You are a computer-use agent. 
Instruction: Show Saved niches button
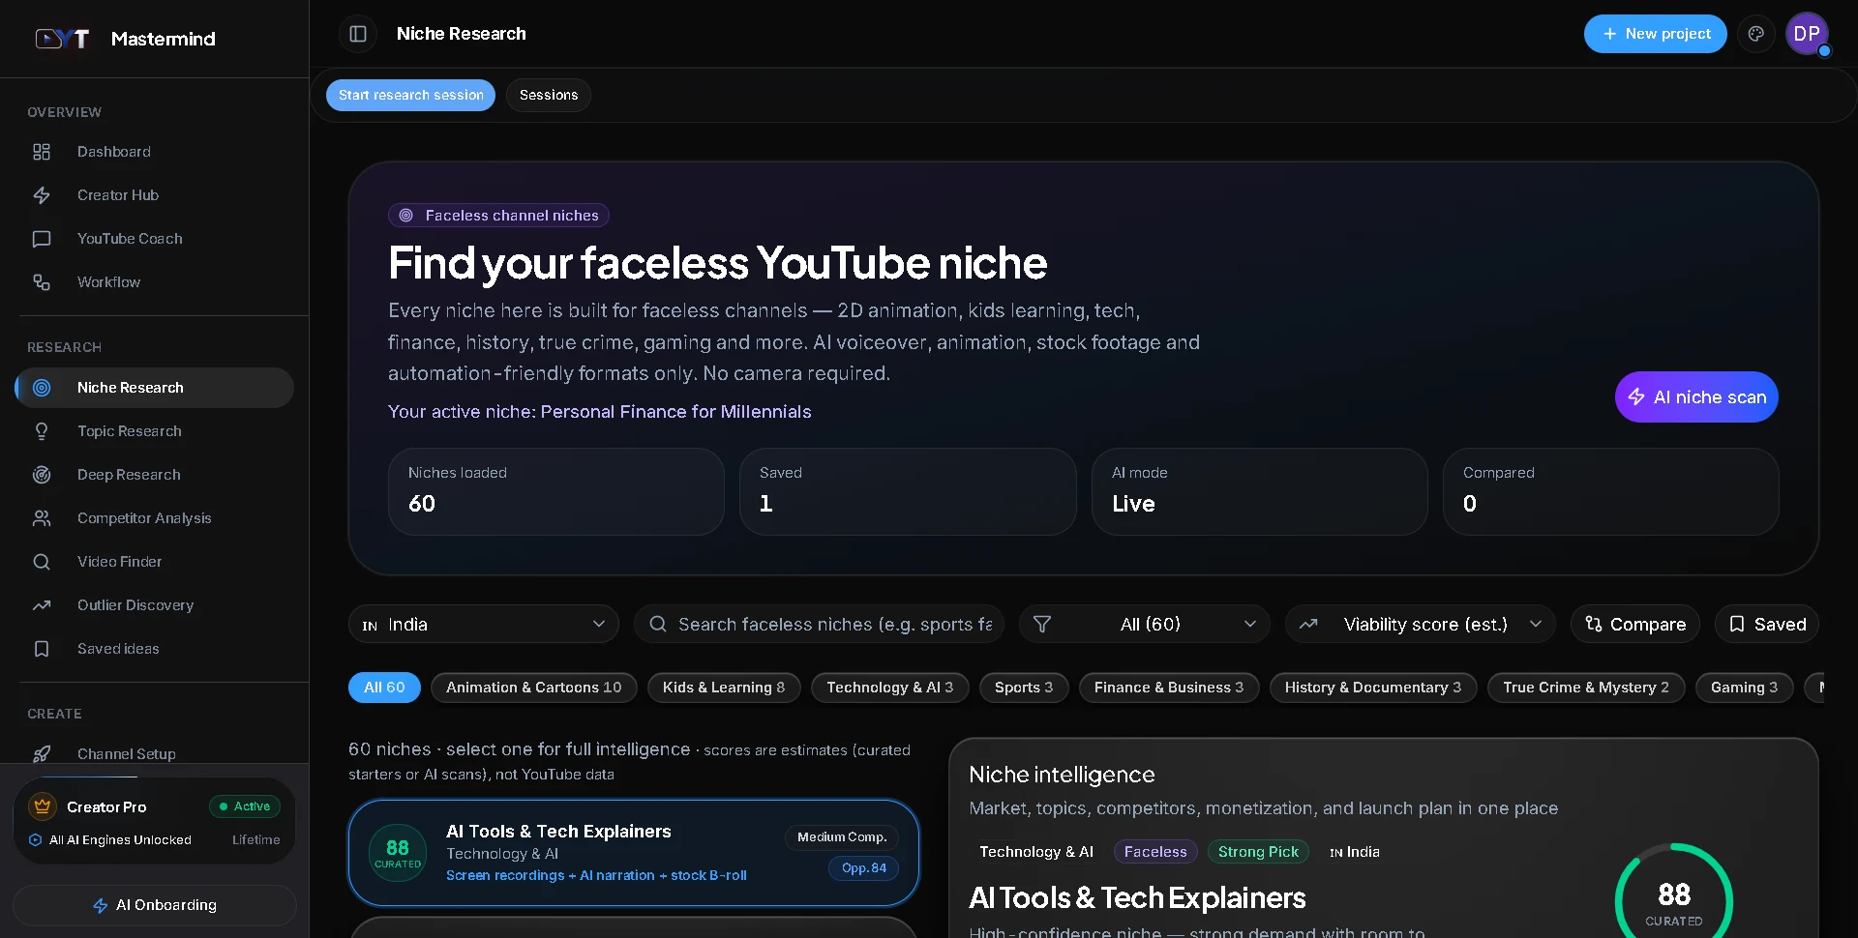(x=1767, y=625)
